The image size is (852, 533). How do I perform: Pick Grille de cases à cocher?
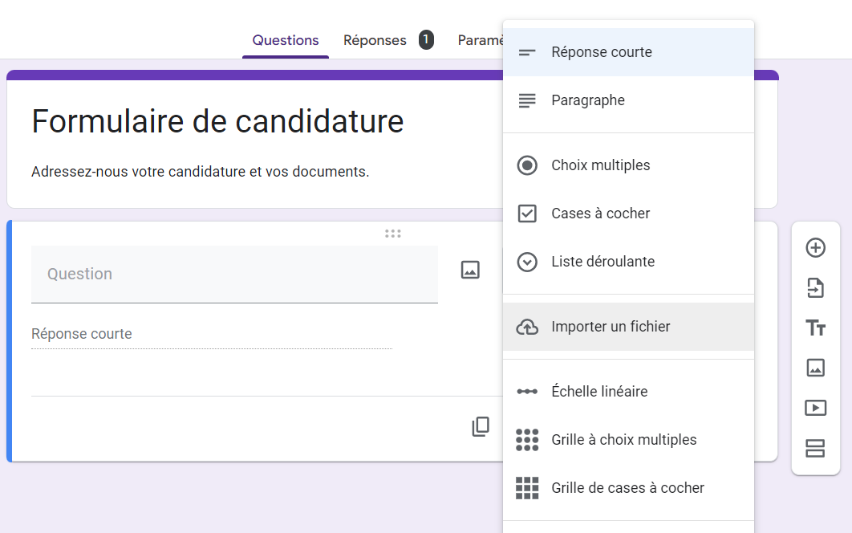(x=627, y=488)
